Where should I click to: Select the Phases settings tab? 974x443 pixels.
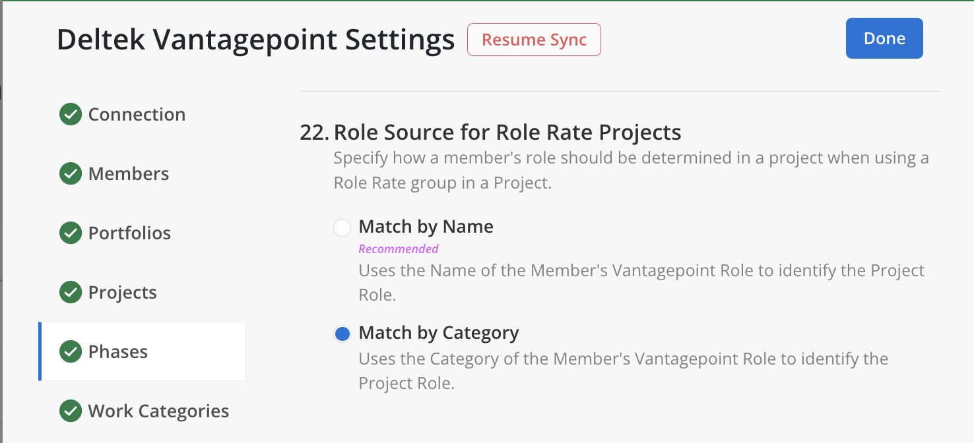coord(118,352)
